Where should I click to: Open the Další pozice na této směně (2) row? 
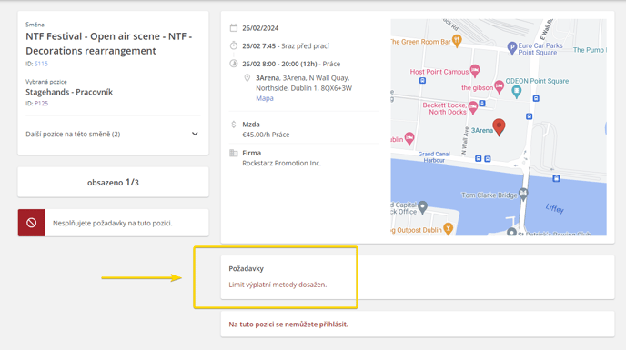coord(113,135)
